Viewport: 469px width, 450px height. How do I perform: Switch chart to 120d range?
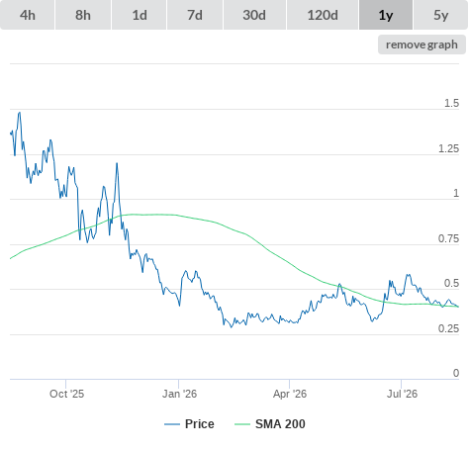[323, 15]
